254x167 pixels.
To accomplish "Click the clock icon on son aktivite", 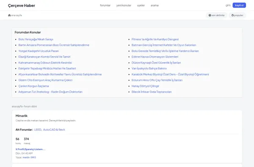I will [210, 15].
